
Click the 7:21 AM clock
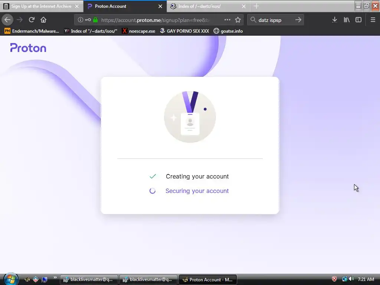click(x=366, y=279)
